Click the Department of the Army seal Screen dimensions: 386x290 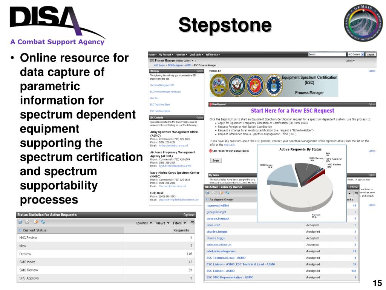[x=219, y=86]
